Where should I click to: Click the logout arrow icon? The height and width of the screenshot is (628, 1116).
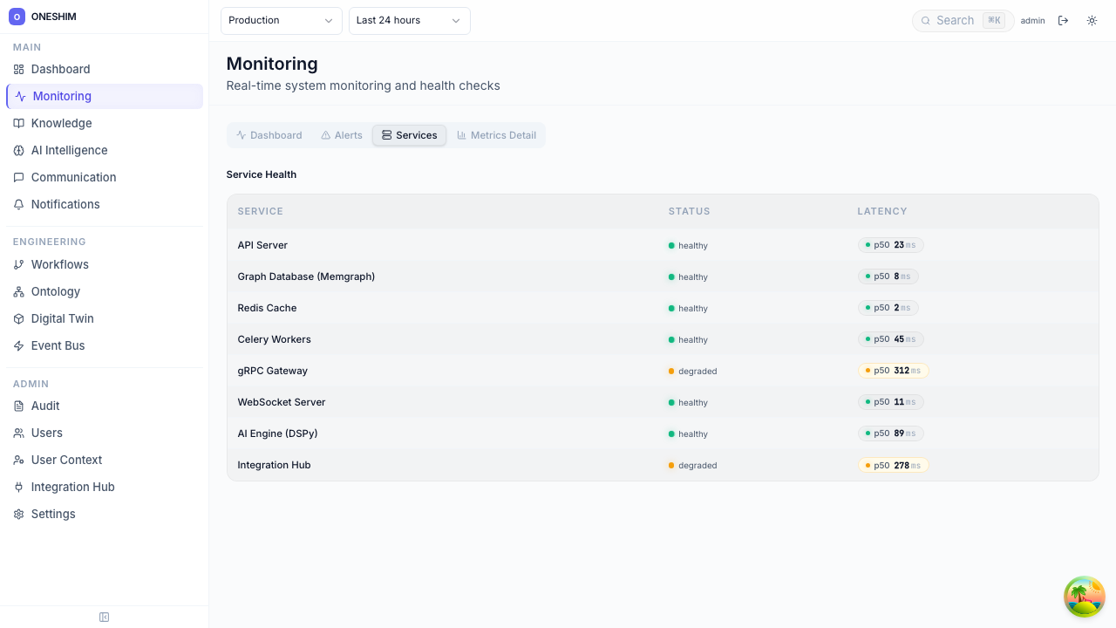tap(1063, 20)
